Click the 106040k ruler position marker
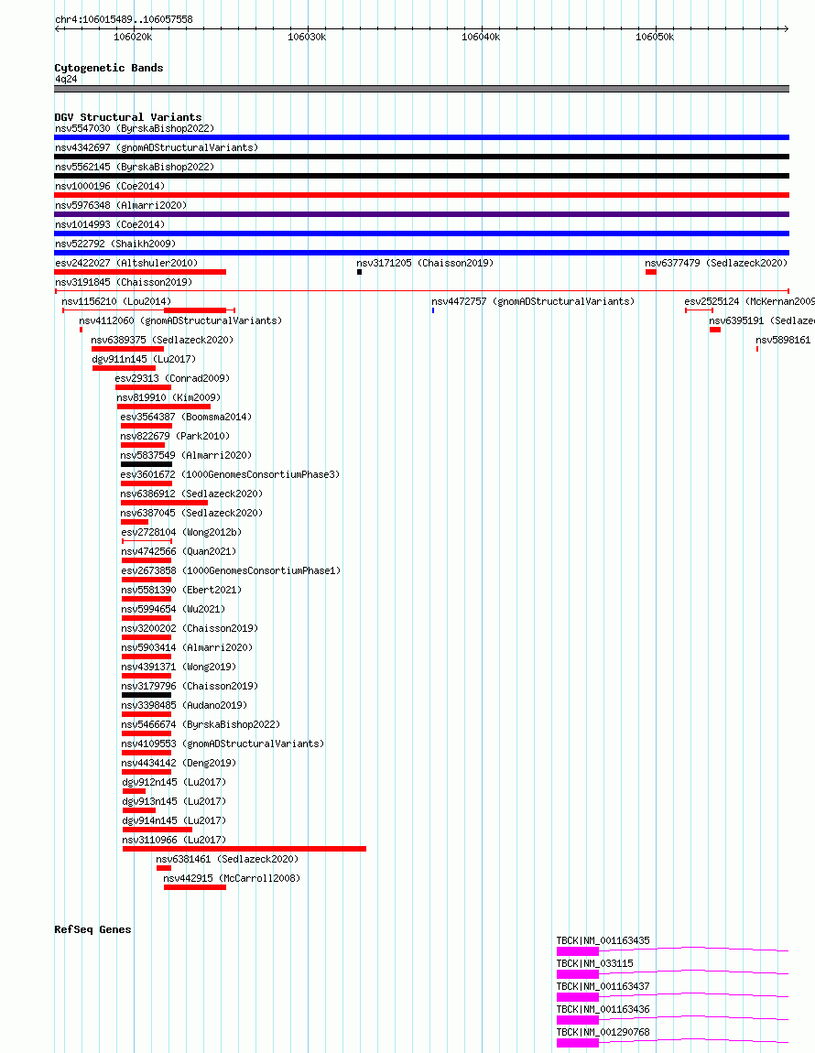 481,37
